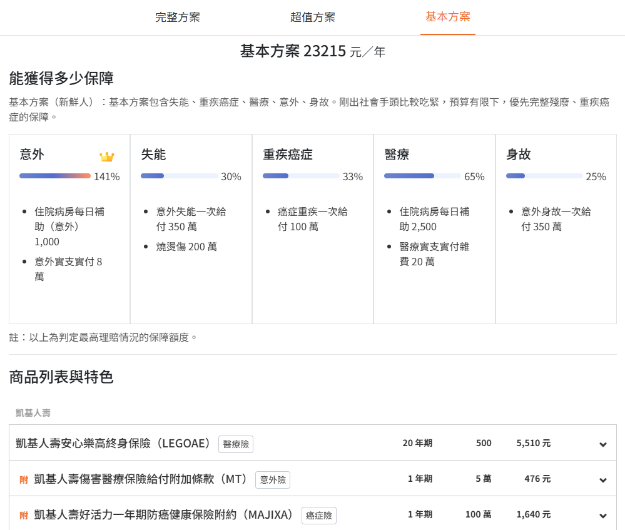The height and width of the screenshot is (530, 625).
Task: Open 凱基人壽安心樂高終身保險 (LEGOAE) product name
Action: click(x=114, y=444)
